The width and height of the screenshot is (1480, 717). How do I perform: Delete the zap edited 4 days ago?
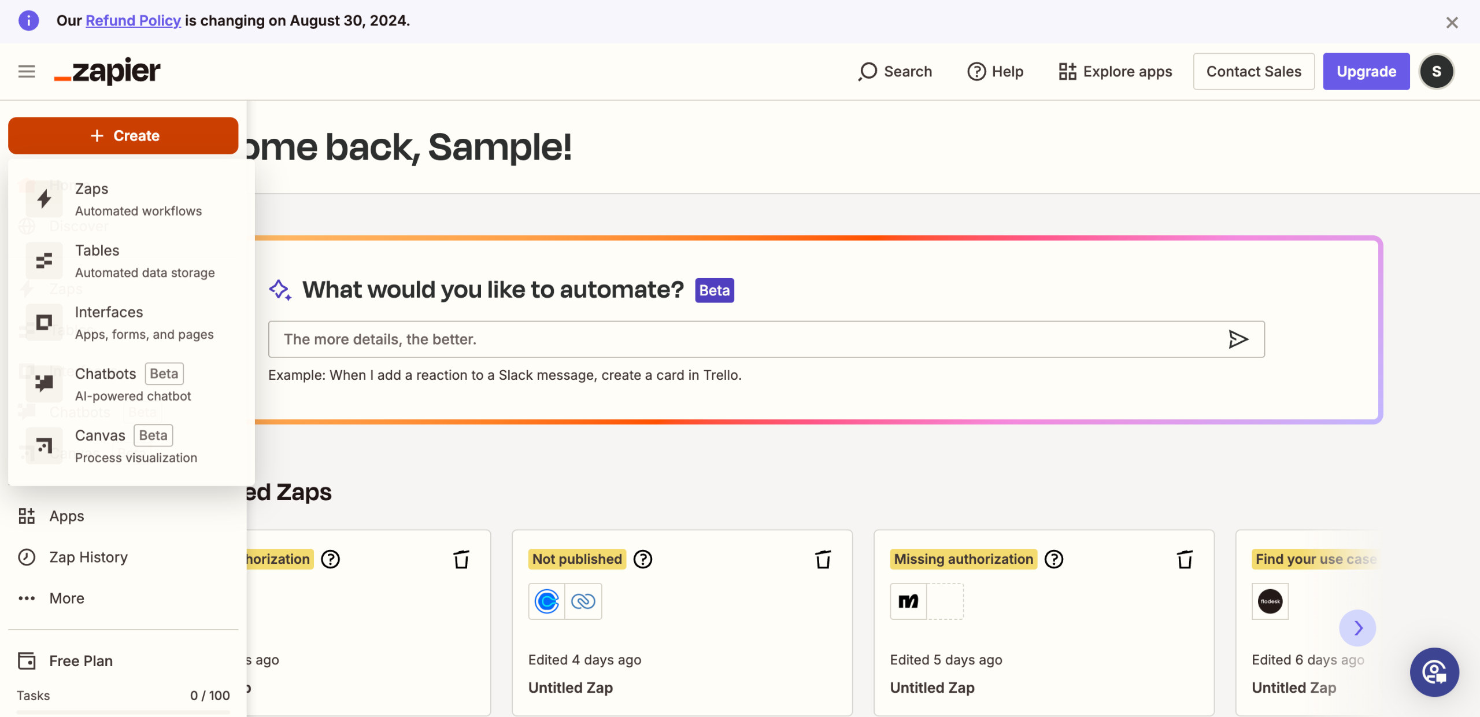pyautogui.click(x=823, y=559)
